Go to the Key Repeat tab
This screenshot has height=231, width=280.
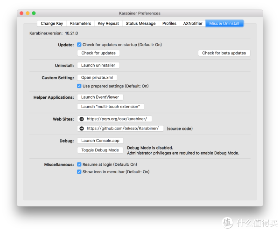pos(108,24)
